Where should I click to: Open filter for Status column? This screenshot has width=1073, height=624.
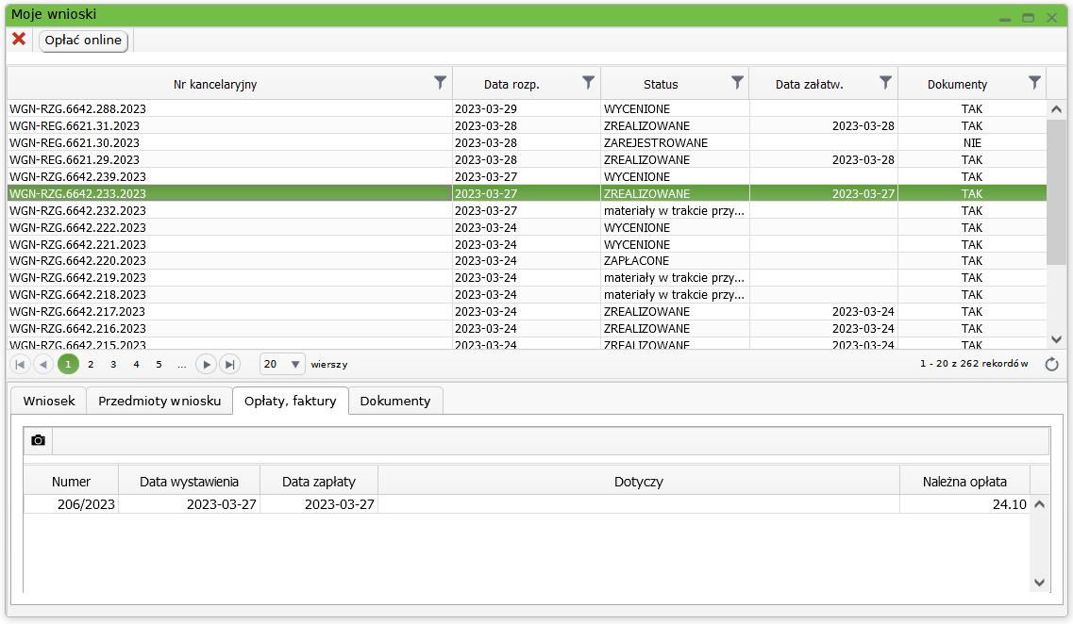(x=737, y=83)
